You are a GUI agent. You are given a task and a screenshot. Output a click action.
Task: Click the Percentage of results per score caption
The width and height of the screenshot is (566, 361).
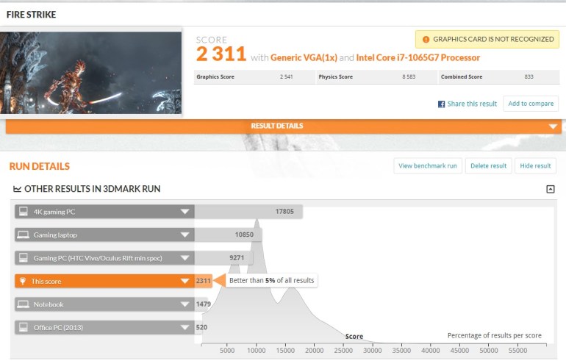(495, 335)
